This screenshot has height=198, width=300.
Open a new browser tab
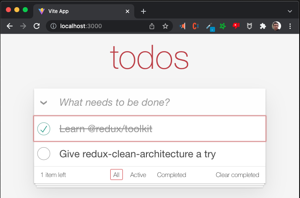tap(143, 11)
